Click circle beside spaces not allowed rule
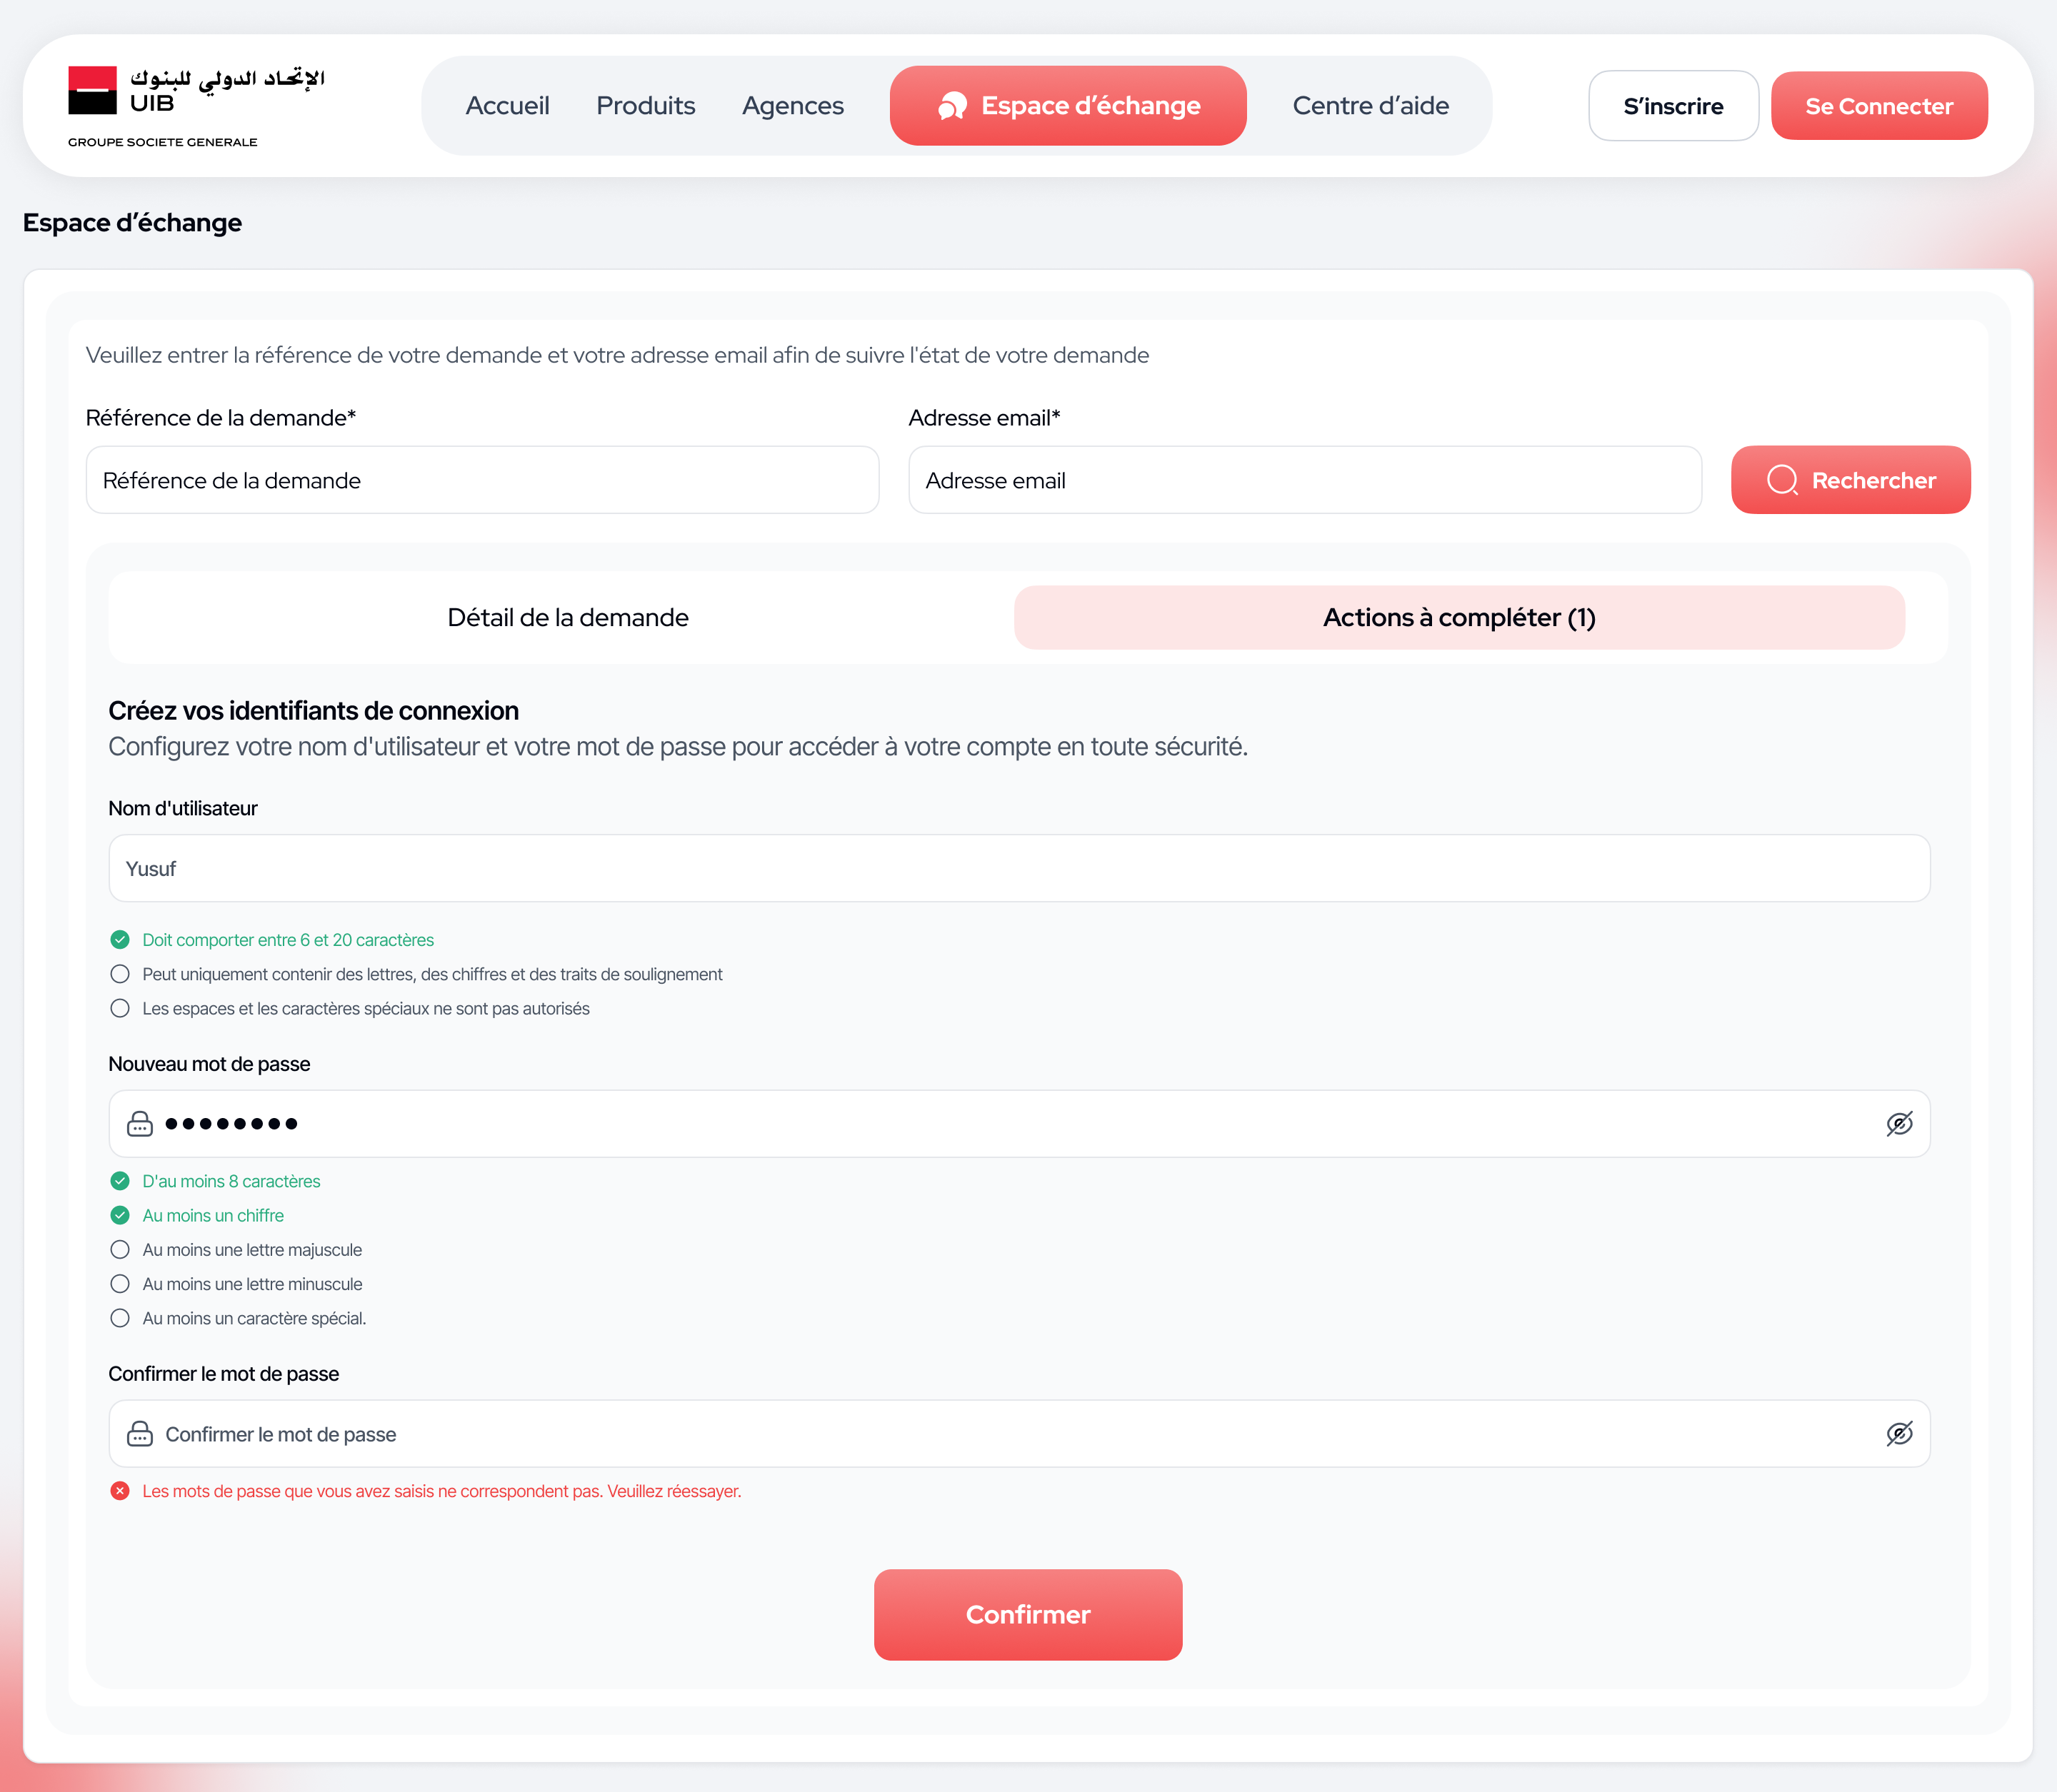2057x1792 pixels. pos(120,1008)
